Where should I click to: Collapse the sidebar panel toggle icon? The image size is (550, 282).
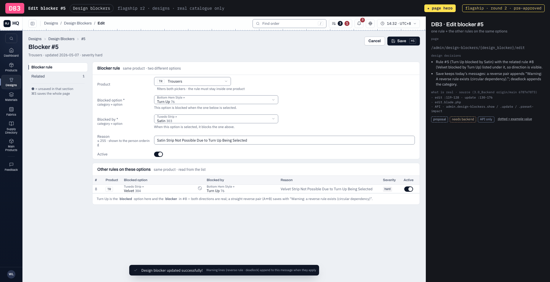tap(33, 24)
